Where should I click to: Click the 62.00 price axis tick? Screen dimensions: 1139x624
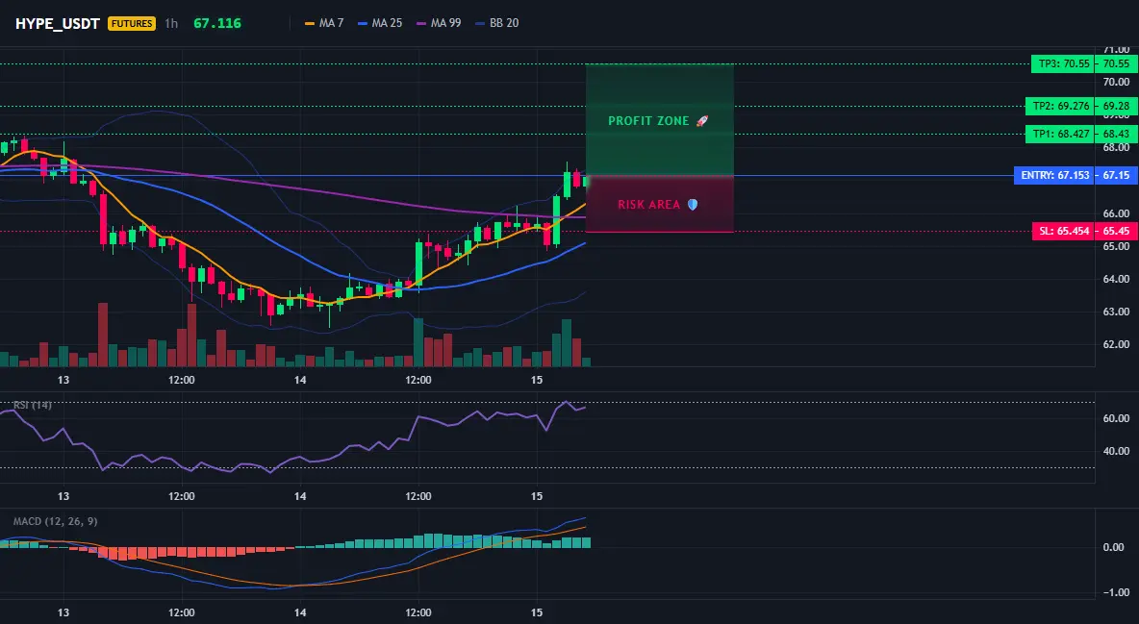coord(1116,344)
